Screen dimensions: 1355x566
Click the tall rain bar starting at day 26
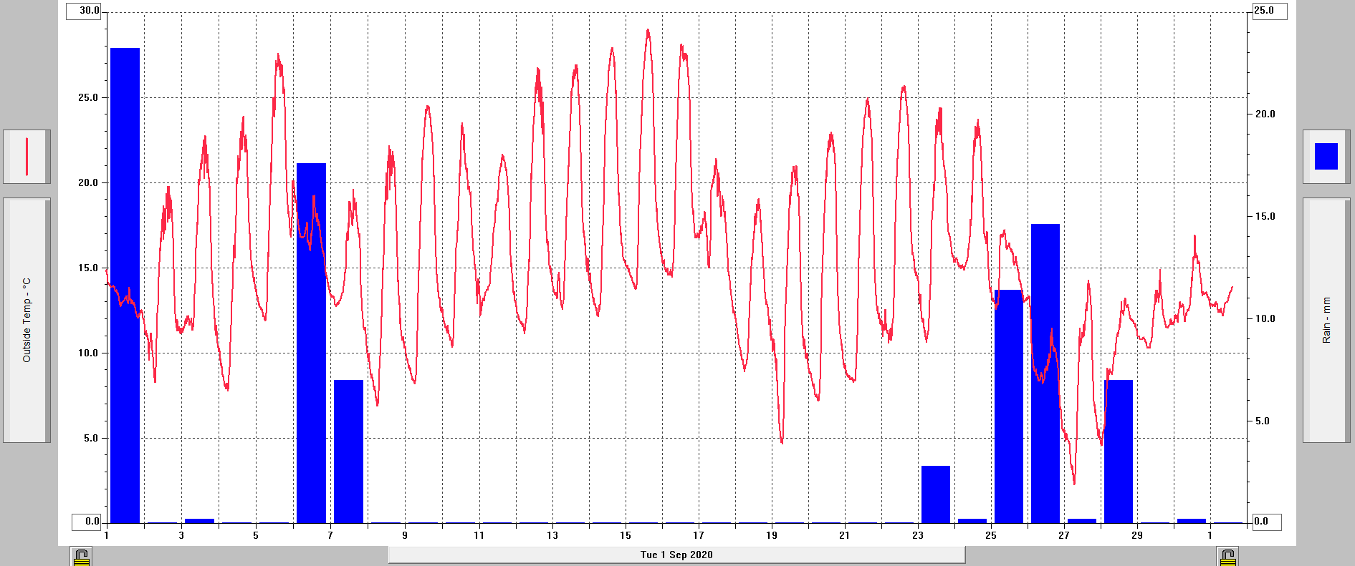point(1045,374)
